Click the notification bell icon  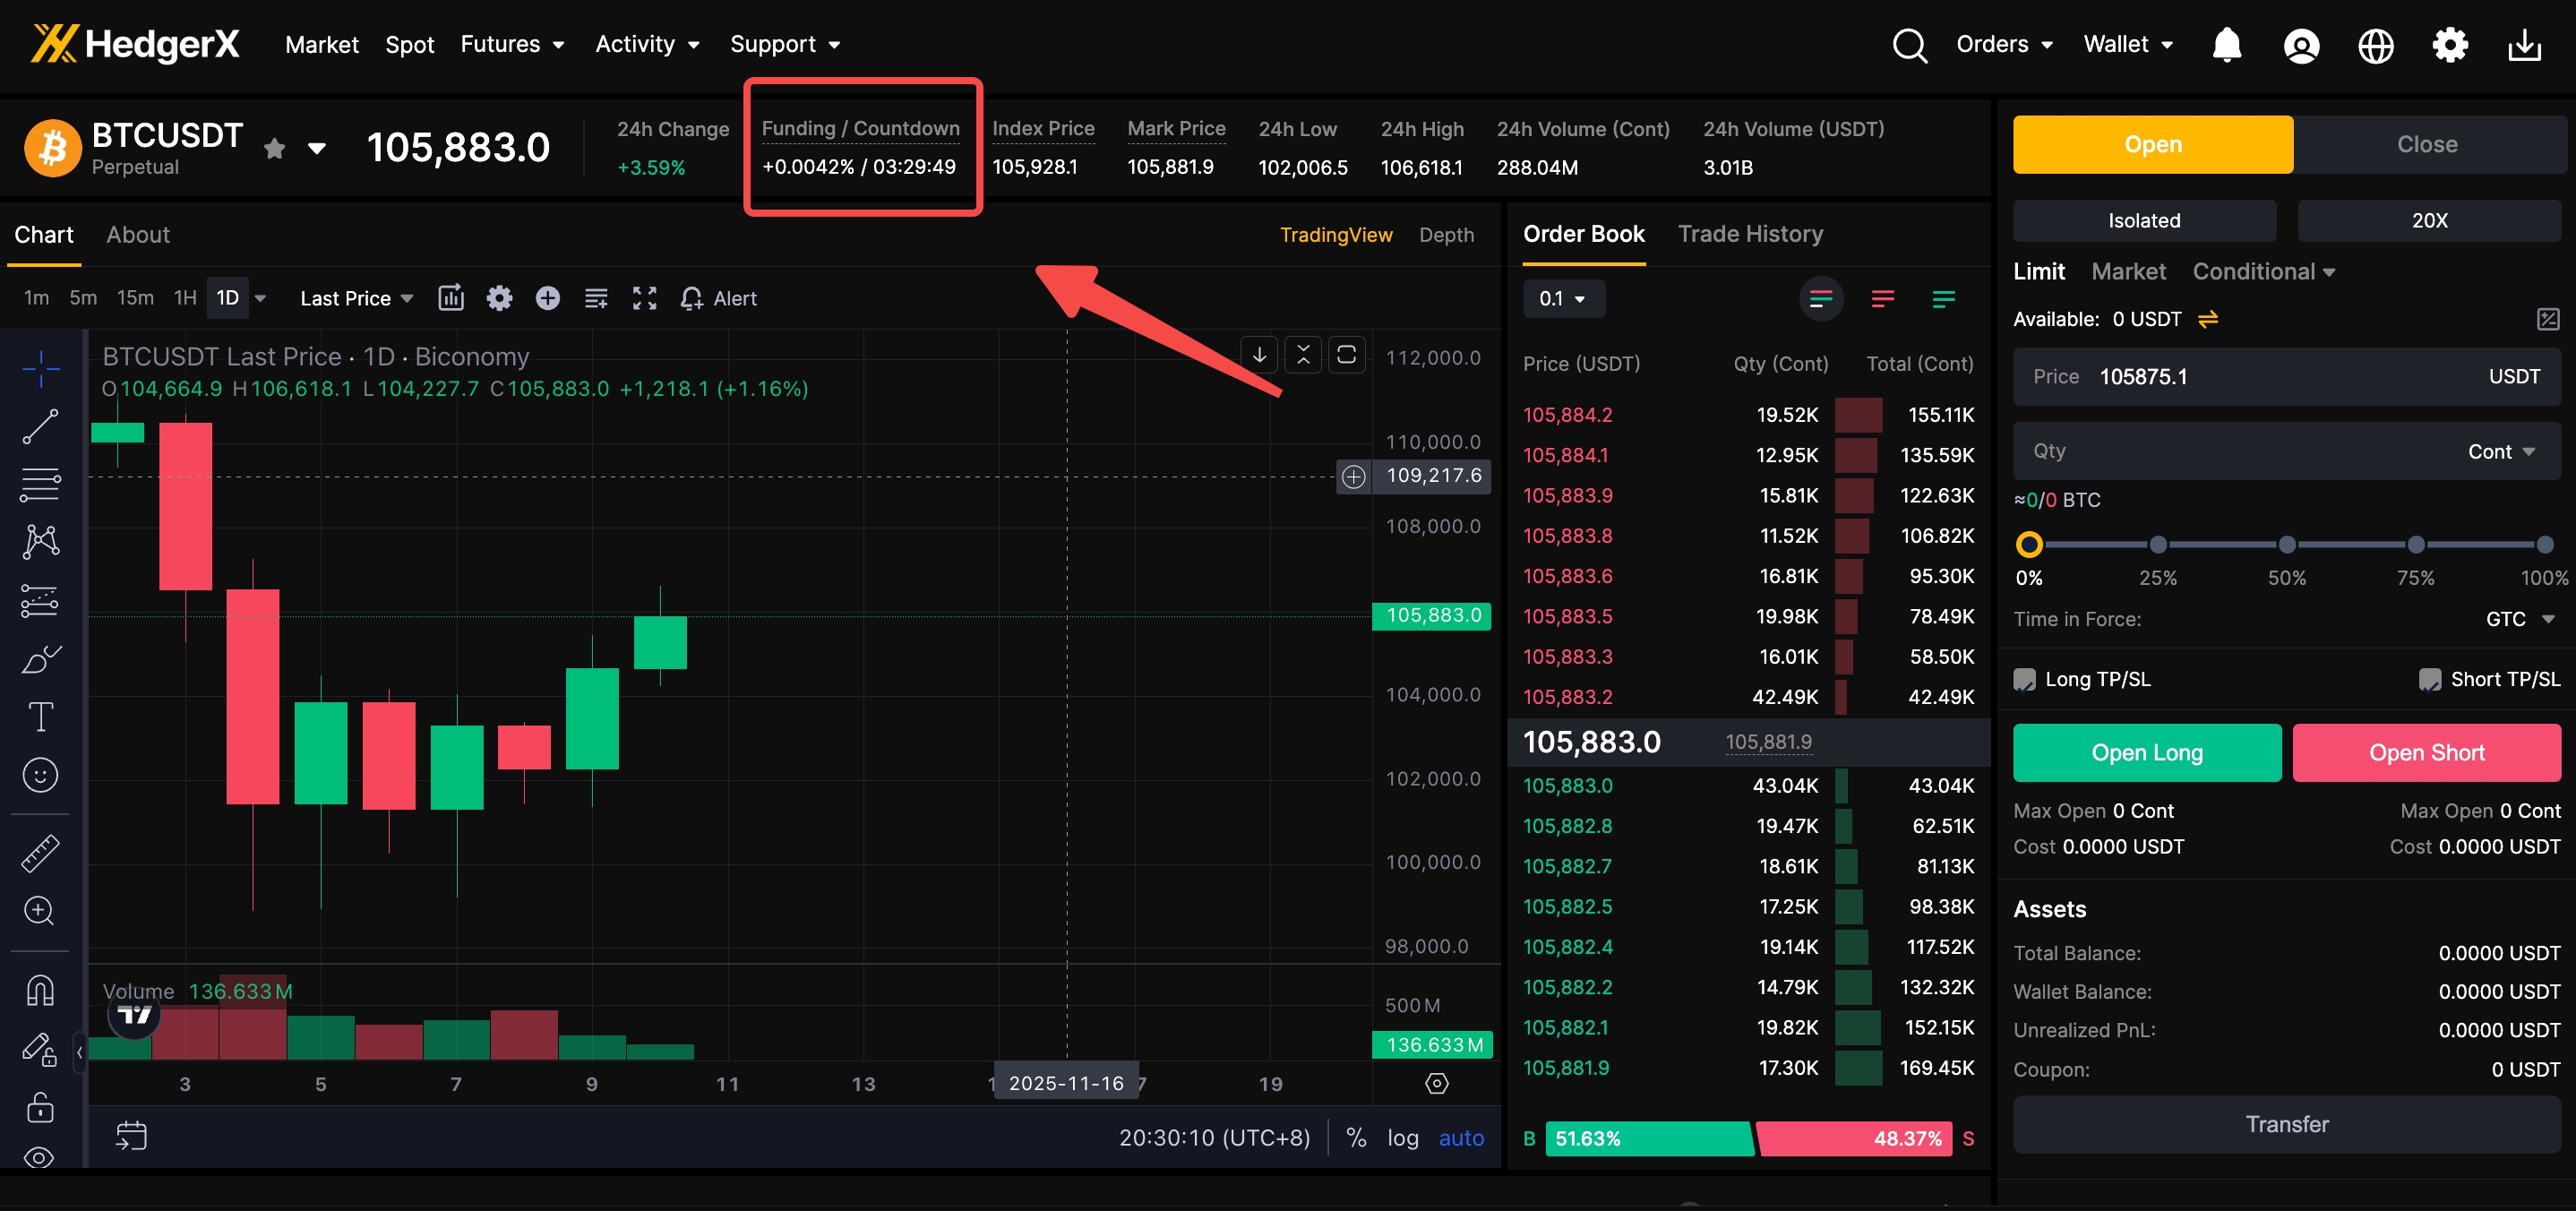2226,45
